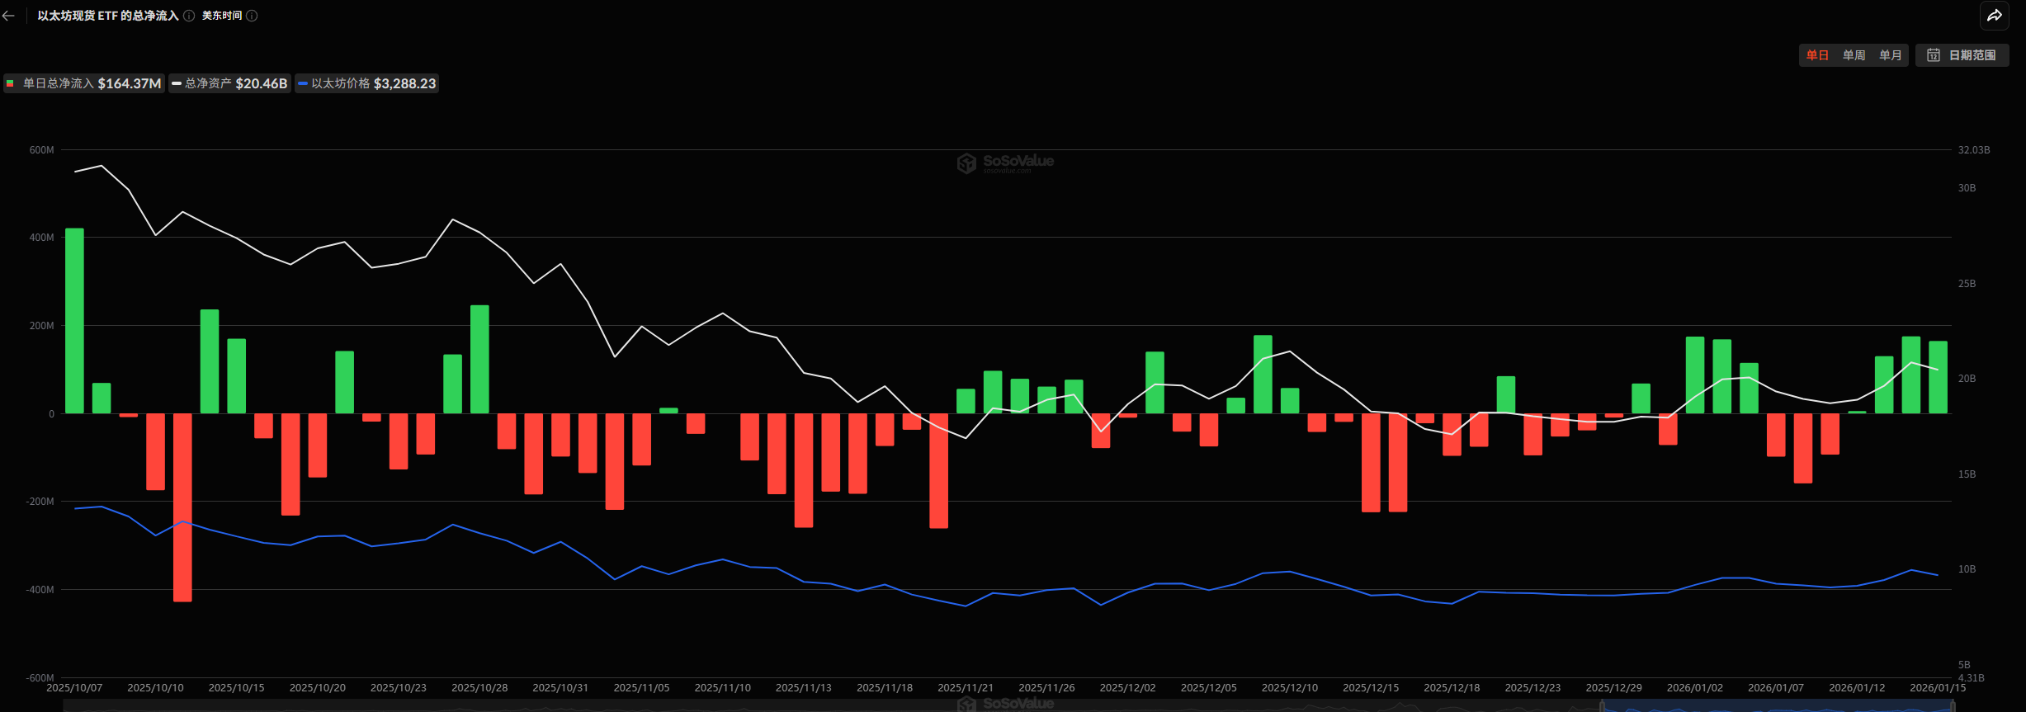This screenshot has height=712, width=2026.
Task: Click the back arrow icon
Action: coord(9,16)
